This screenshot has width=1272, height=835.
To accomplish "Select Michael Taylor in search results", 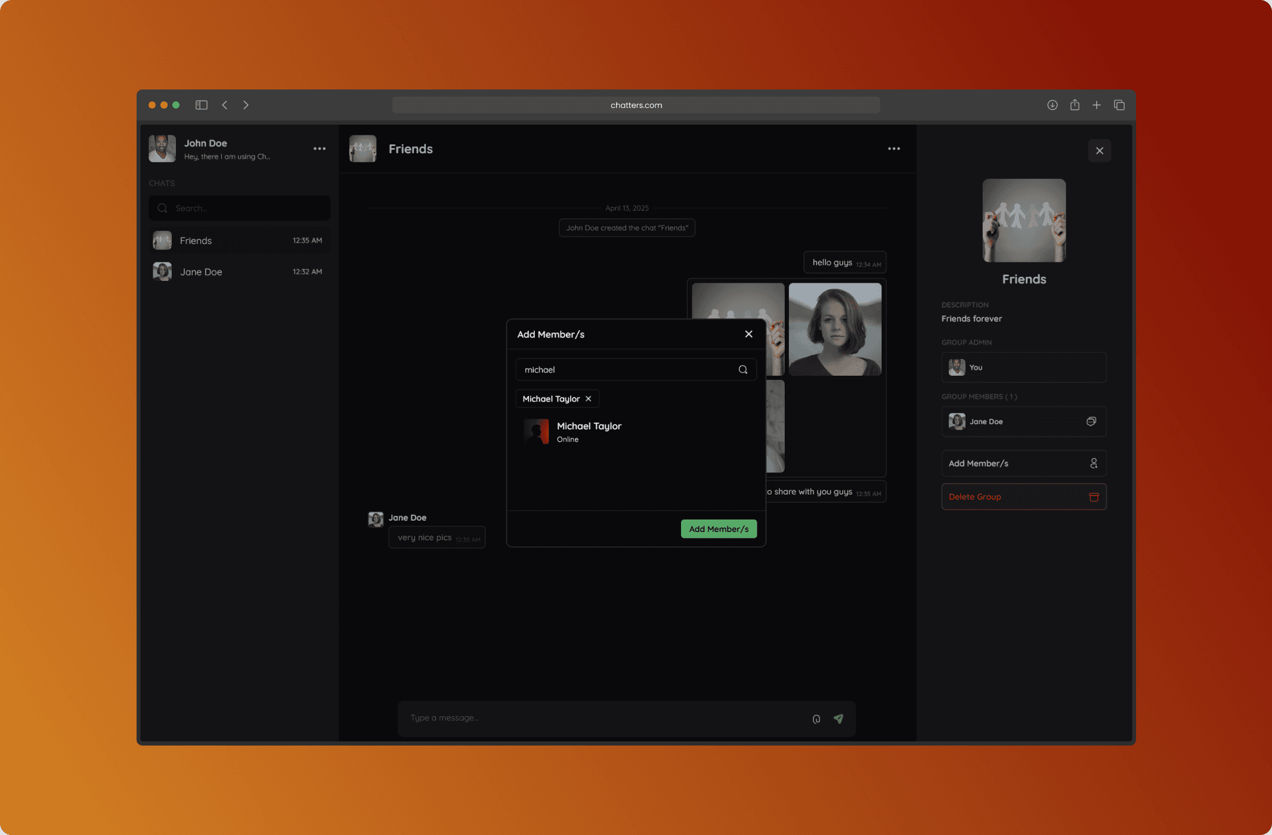I will [x=636, y=432].
